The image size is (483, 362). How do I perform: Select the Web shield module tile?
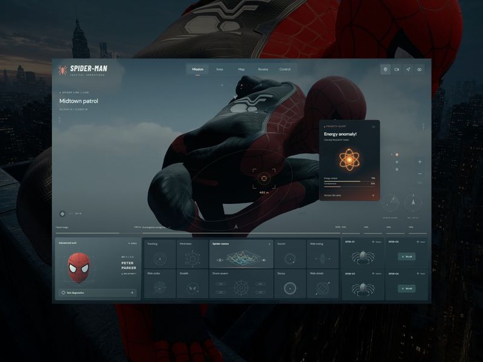click(322, 284)
